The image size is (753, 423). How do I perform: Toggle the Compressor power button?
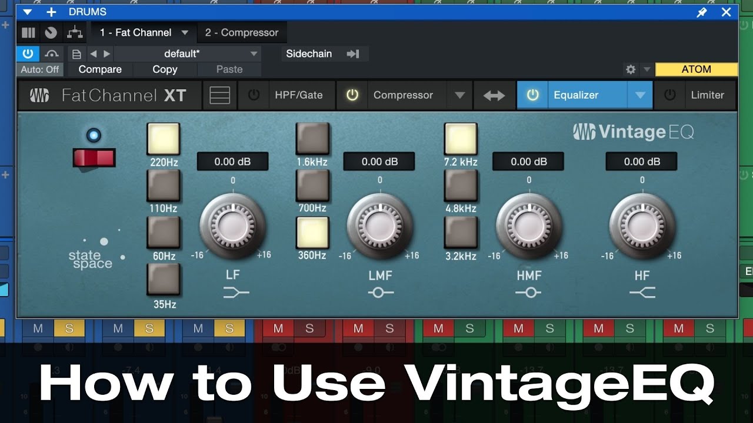(352, 95)
